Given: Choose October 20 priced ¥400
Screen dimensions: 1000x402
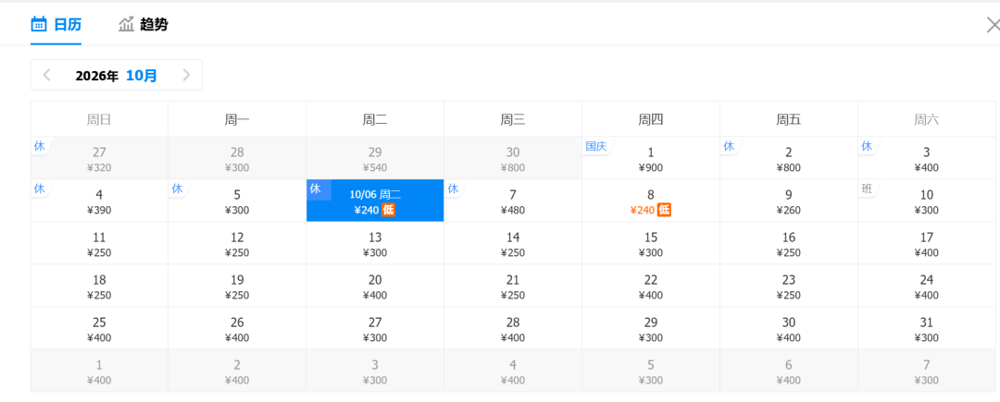Looking at the screenshot, I should click(375, 286).
